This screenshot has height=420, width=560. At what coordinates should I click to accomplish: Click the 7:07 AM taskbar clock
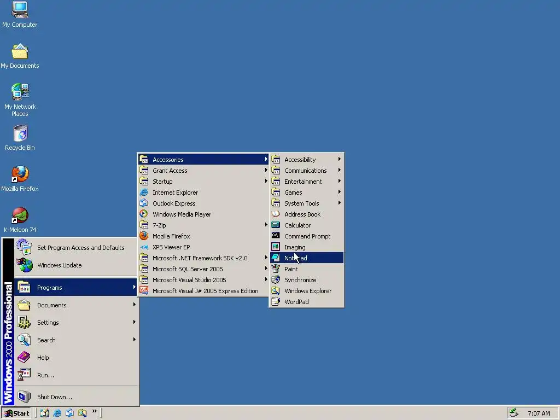(x=539, y=413)
